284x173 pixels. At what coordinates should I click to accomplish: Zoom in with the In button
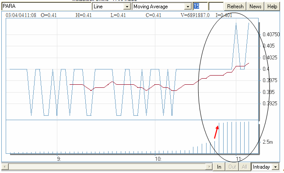219,167
